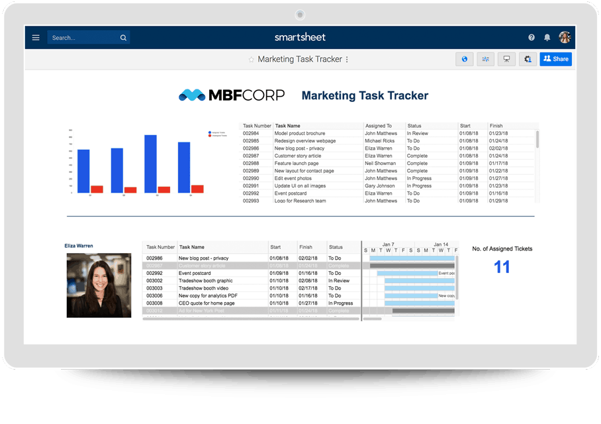Open the notifications bell
Screen dimensions: 601x424
pos(547,38)
